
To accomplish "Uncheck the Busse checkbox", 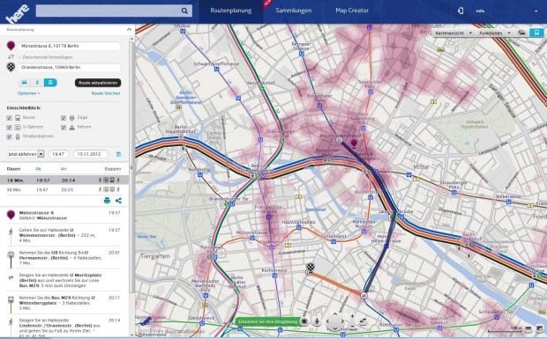I will click(x=9, y=118).
